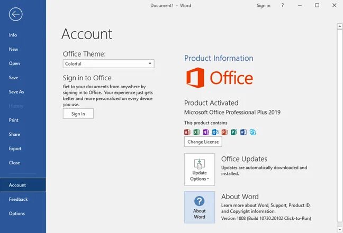Click the Change License button
343x233 pixels.
pyautogui.click(x=203, y=142)
